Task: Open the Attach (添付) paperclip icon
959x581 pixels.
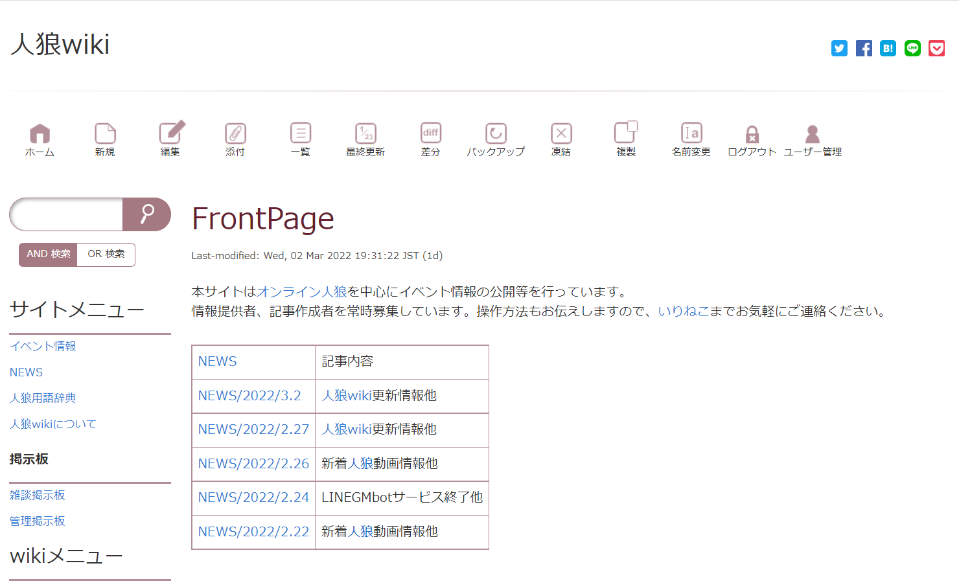Action: point(235,133)
